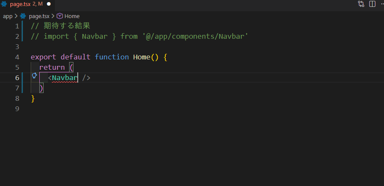
Task: Click the lightbulb quick fix icon
Action: click(x=34, y=77)
